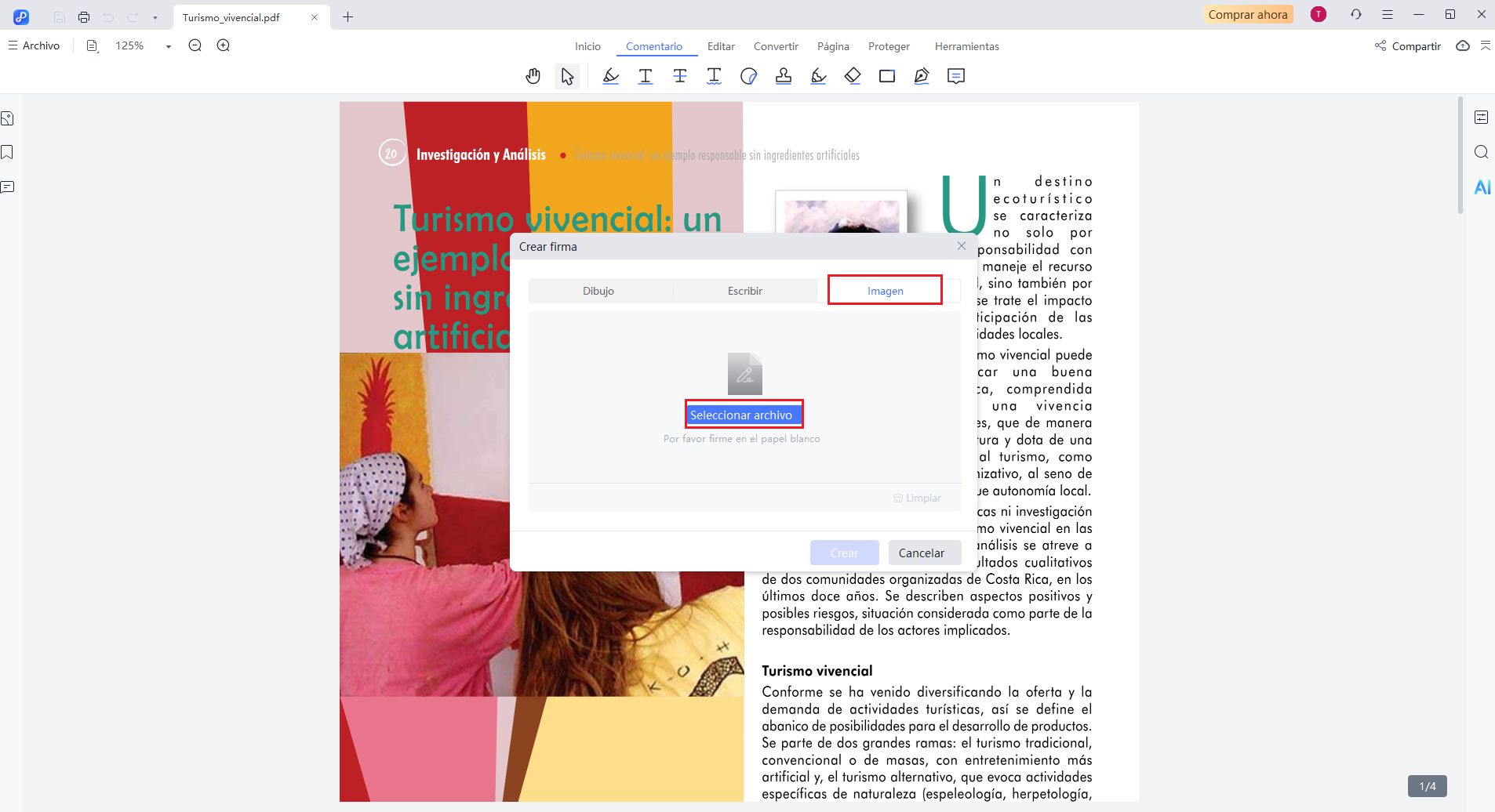Open the AI assistant sidebar

pos(1482,187)
